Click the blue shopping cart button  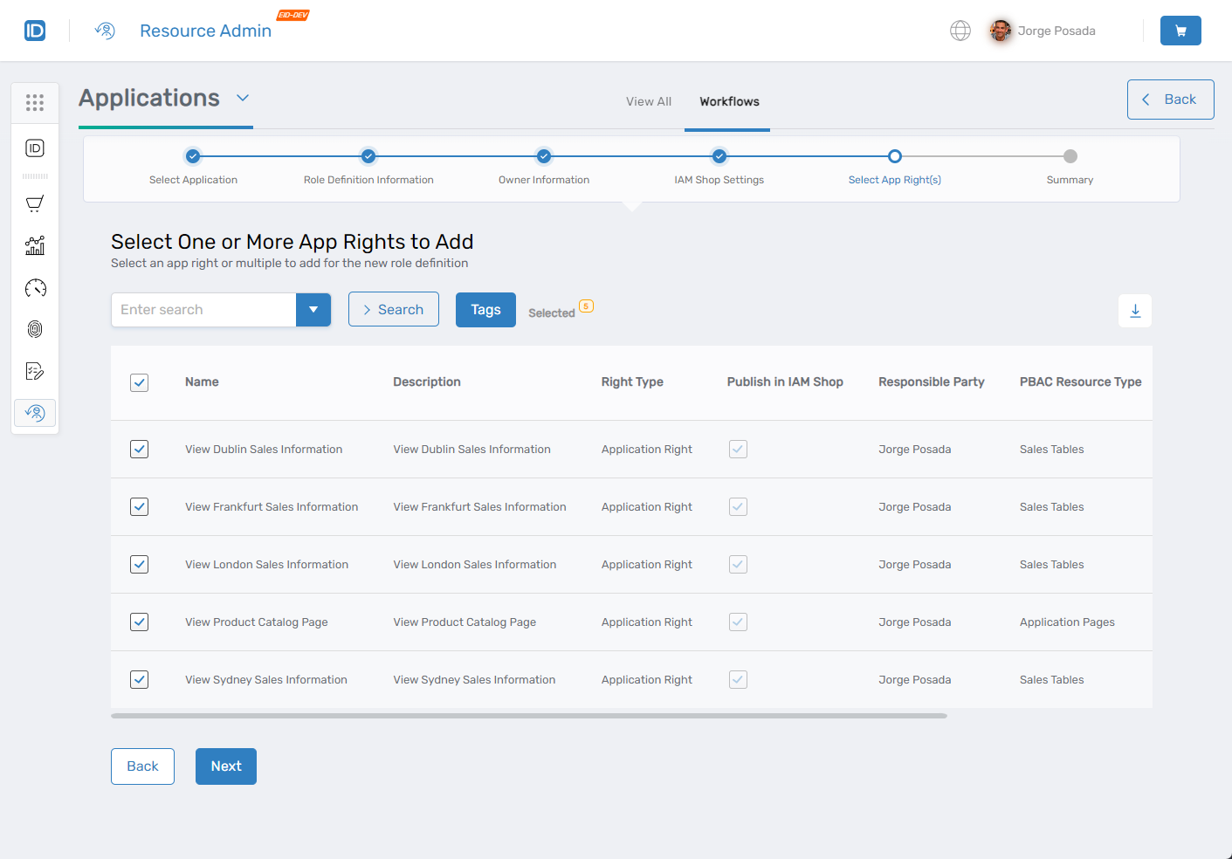1180,31
